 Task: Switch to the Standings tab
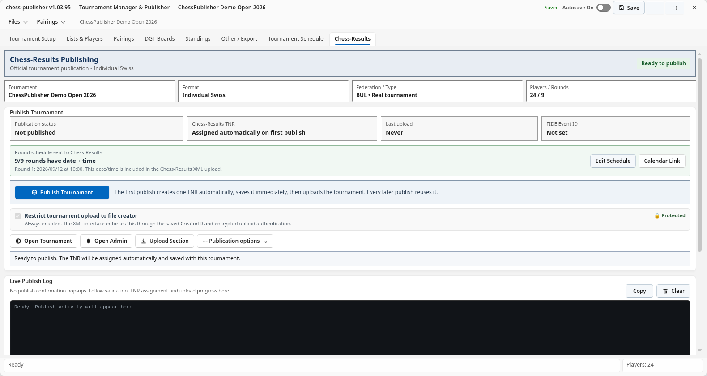click(198, 39)
